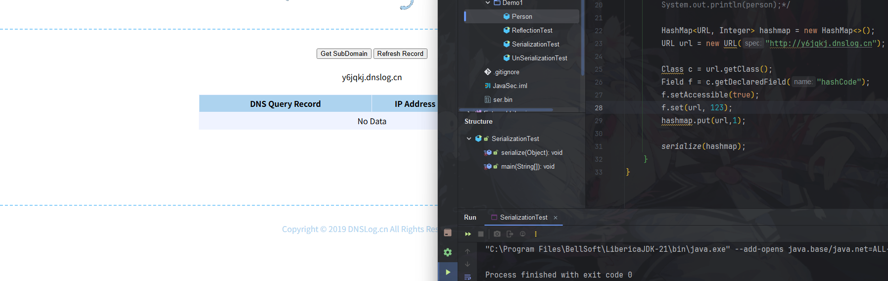Rerun SerializationTest with the green arrows

coord(467,234)
